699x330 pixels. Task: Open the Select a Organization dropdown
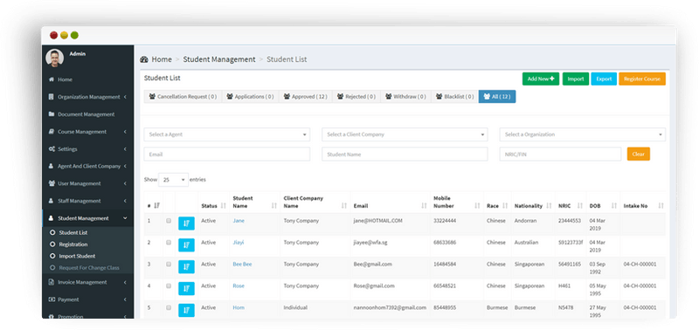pos(583,134)
